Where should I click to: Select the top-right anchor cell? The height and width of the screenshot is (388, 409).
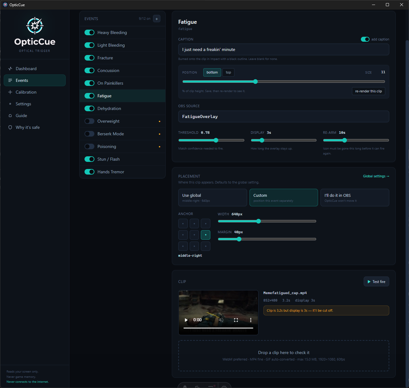[206, 223]
